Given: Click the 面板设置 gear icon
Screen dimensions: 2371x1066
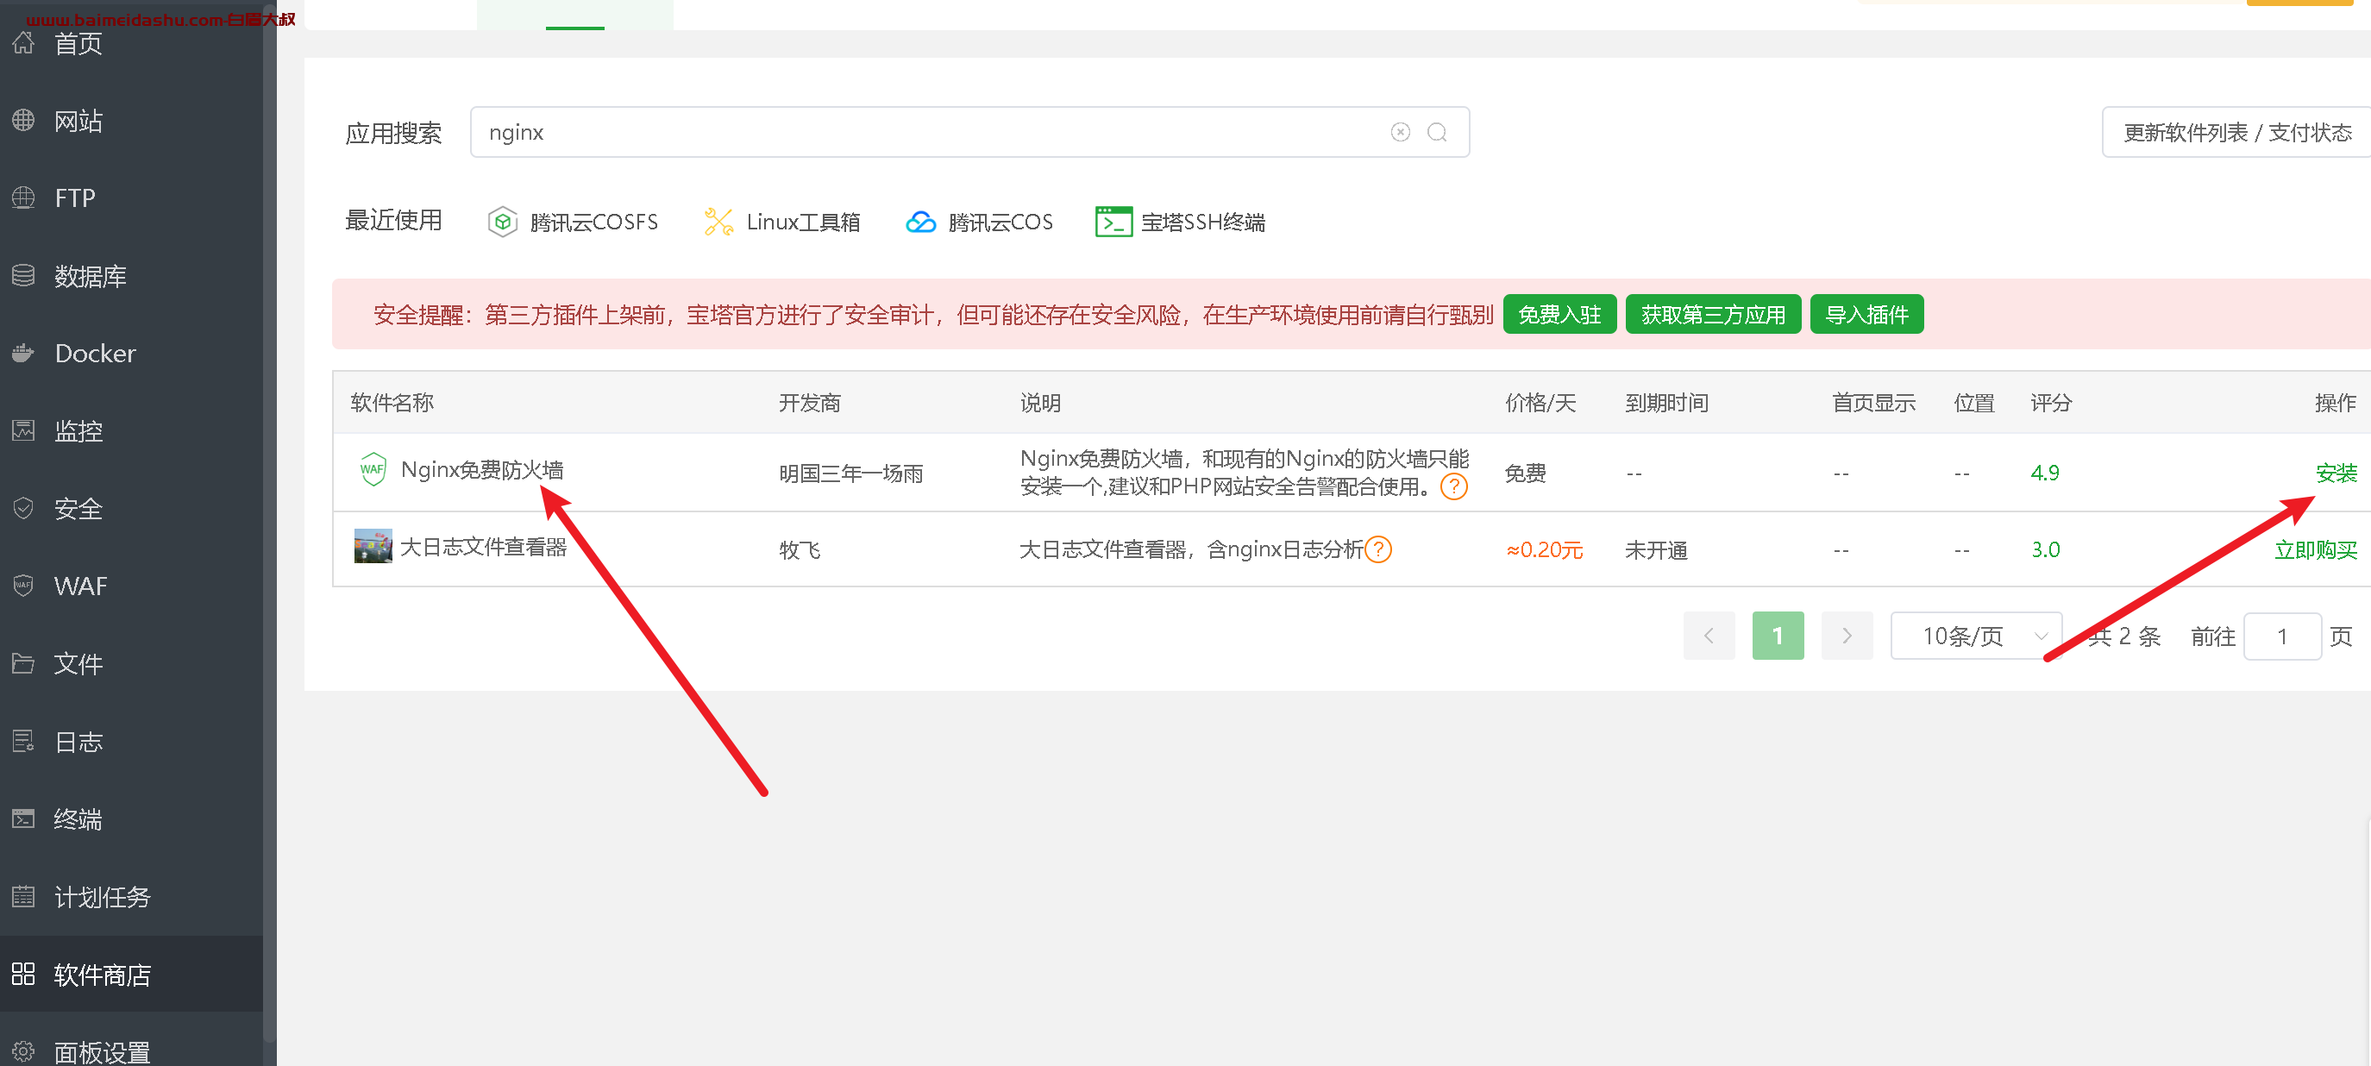Looking at the screenshot, I should [x=23, y=1050].
